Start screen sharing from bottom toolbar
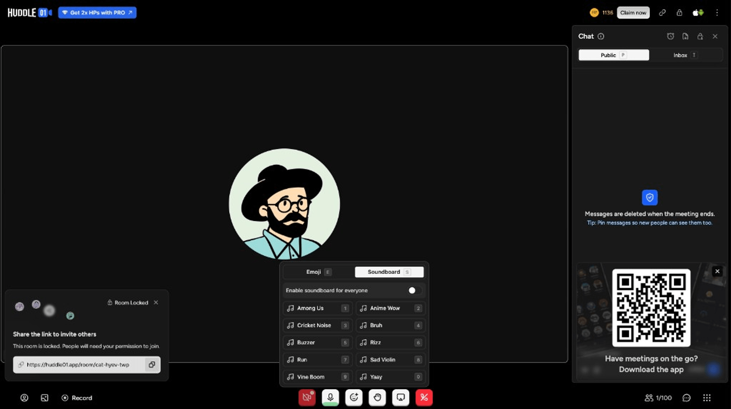 (401, 397)
